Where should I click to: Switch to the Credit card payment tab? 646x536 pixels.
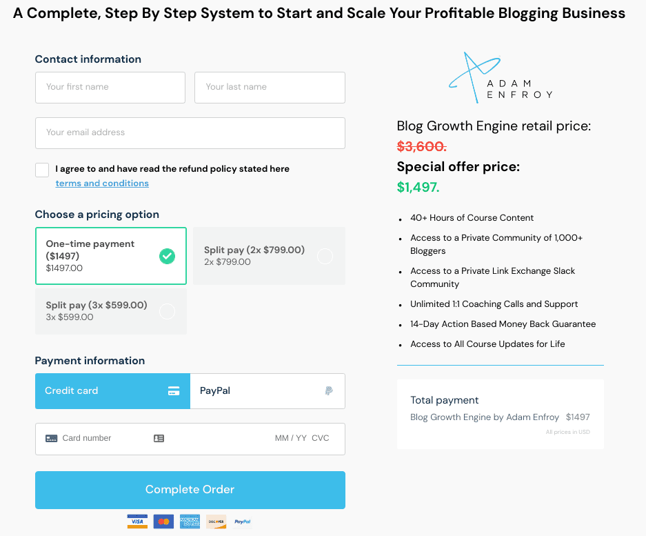click(x=112, y=391)
